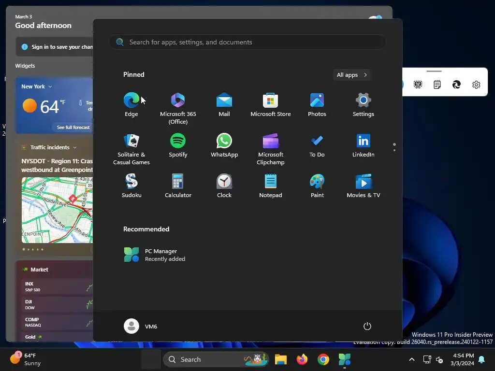This screenshot has height=371, width=495.
Task: Open Microsoft Store pinned app
Action: pyautogui.click(x=271, y=105)
